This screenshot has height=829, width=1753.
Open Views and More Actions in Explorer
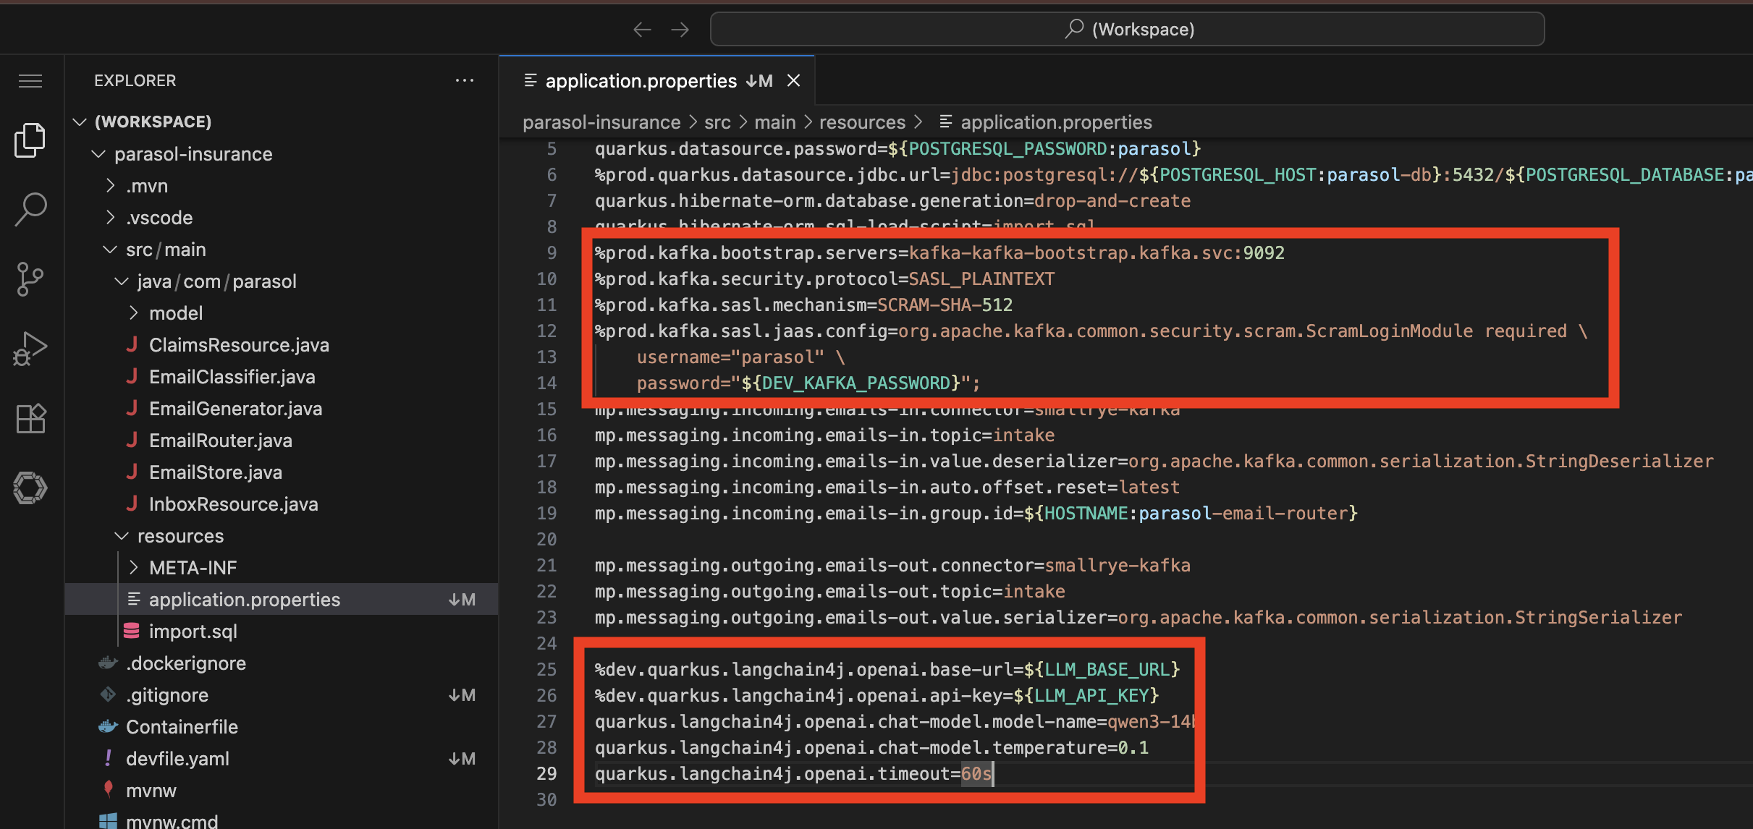(x=465, y=80)
